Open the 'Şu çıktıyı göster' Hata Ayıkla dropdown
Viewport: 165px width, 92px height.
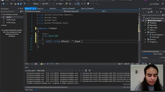[55, 71]
